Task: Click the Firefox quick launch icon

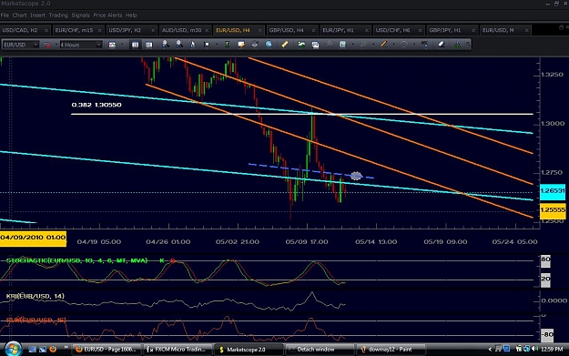Action: click(x=53, y=349)
